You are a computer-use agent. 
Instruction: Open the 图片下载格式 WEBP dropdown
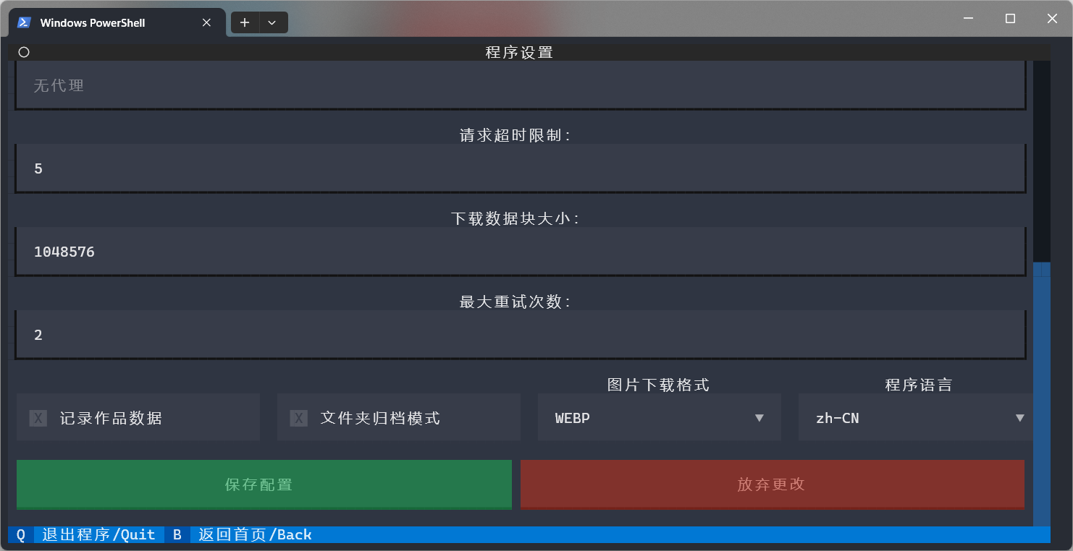[x=660, y=418]
